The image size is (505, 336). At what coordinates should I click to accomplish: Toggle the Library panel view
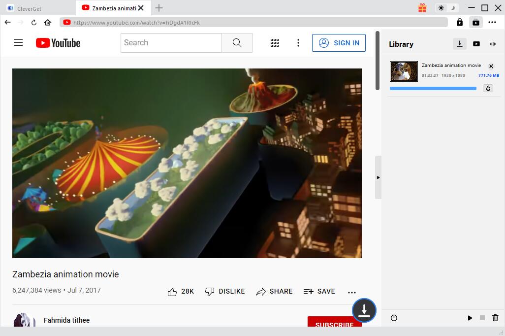click(x=476, y=22)
